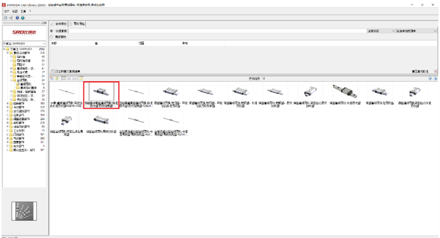
Task: Open the Tools menu in menu bar
Action: (x=23, y=11)
